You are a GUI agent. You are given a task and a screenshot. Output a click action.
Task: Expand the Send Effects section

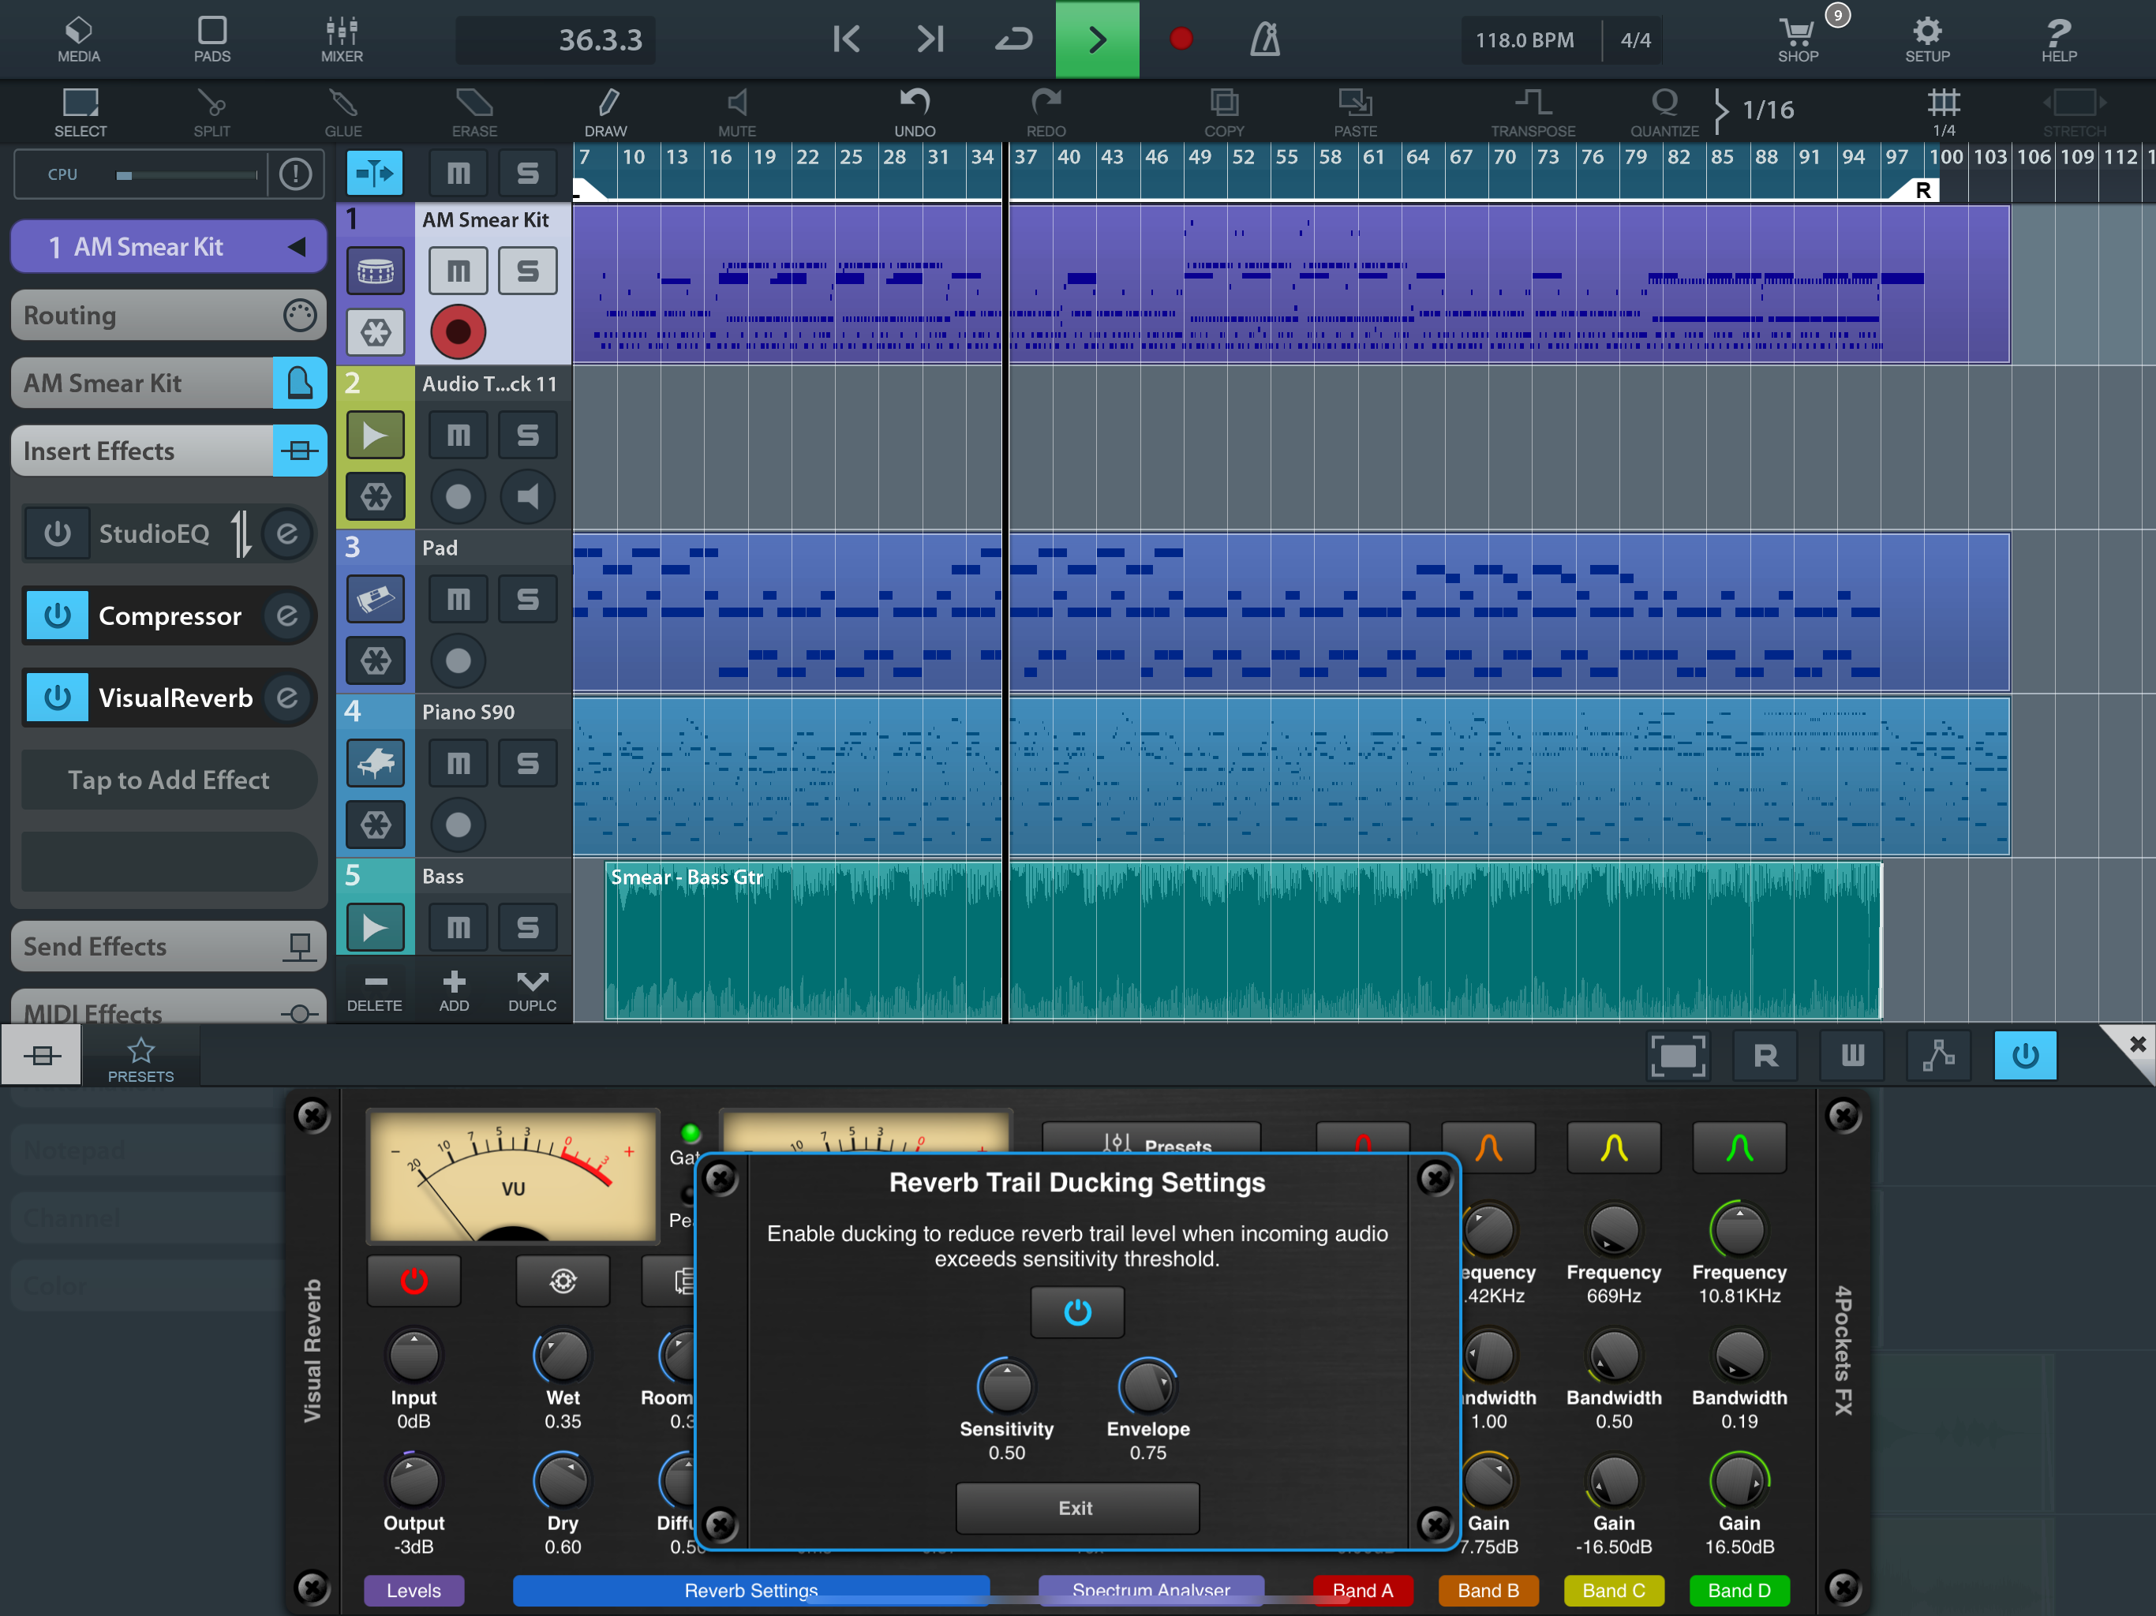click(x=167, y=946)
